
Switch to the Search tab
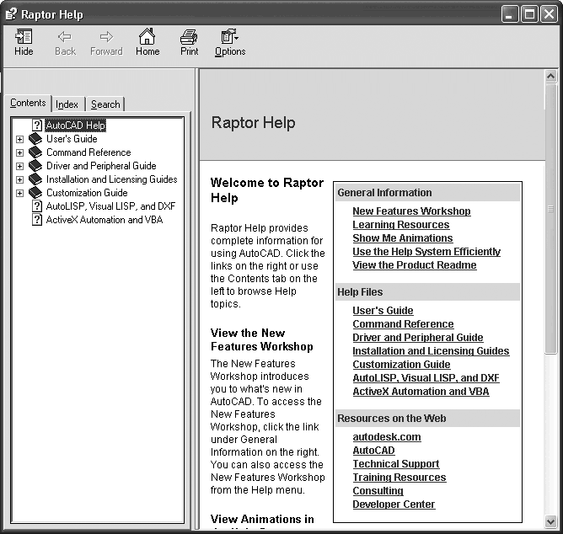(105, 104)
